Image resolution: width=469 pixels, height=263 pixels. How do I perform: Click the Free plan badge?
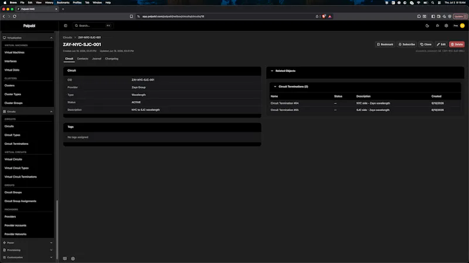456,26
